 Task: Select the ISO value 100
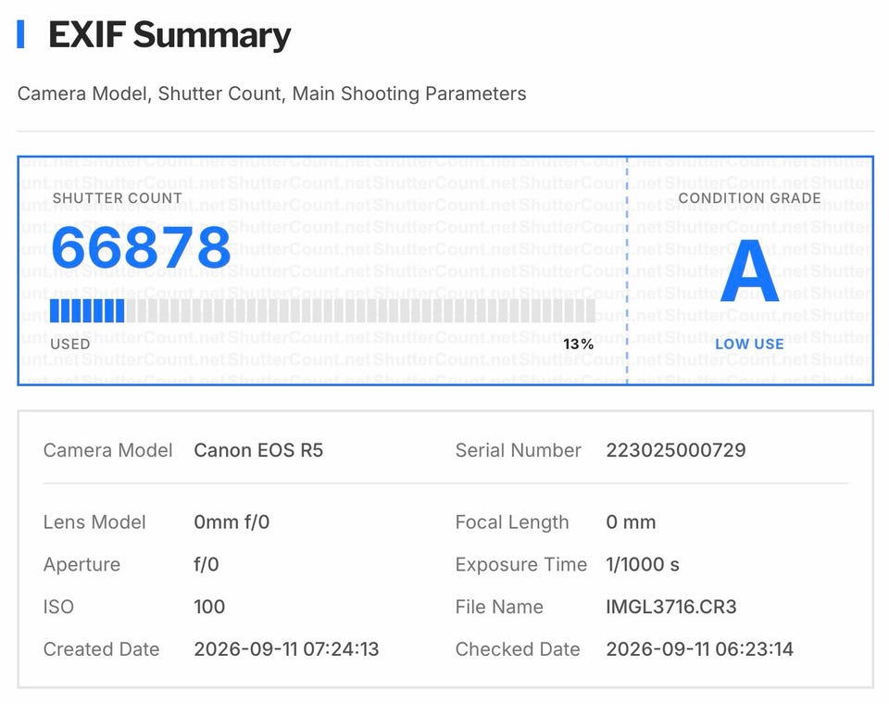coord(209,607)
